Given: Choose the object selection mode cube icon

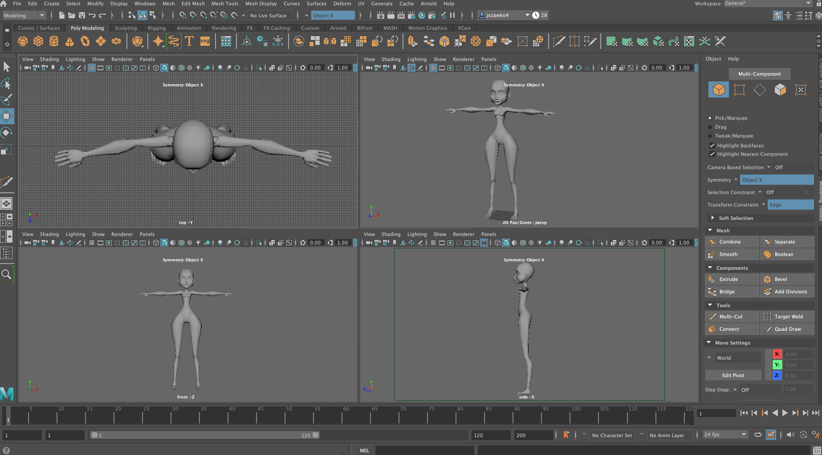Looking at the screenshot, I should pyautogui.click(x=718, y=90).
